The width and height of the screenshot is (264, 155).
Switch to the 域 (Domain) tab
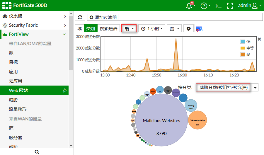(x=79, y=28)
